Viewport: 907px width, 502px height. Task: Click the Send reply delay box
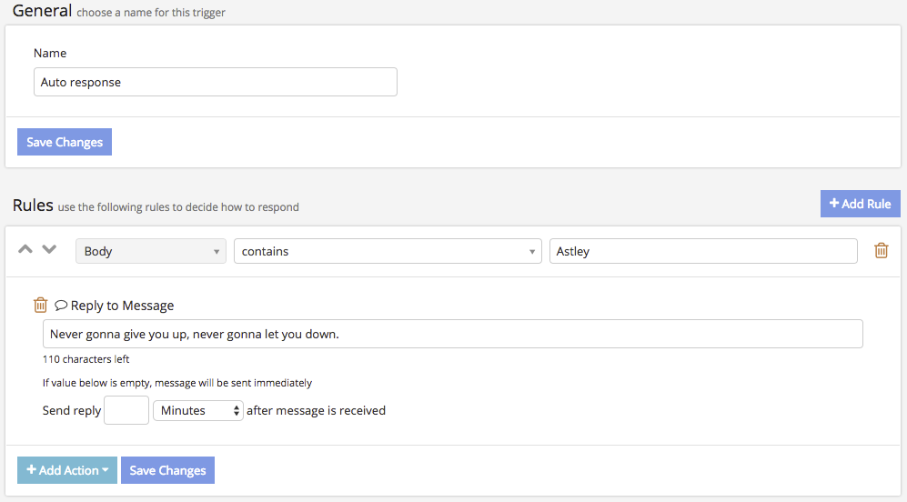pos(126,411)
